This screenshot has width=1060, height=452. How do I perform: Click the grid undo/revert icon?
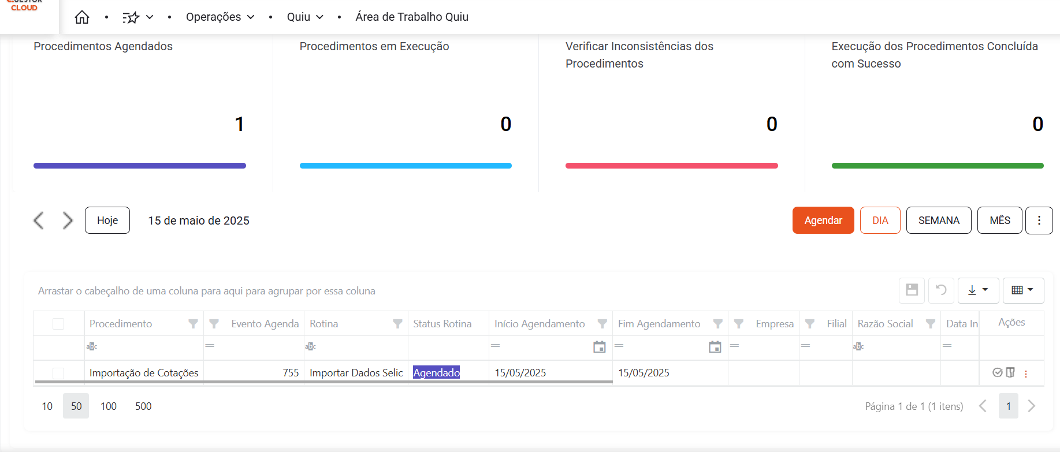coord(941,290)
